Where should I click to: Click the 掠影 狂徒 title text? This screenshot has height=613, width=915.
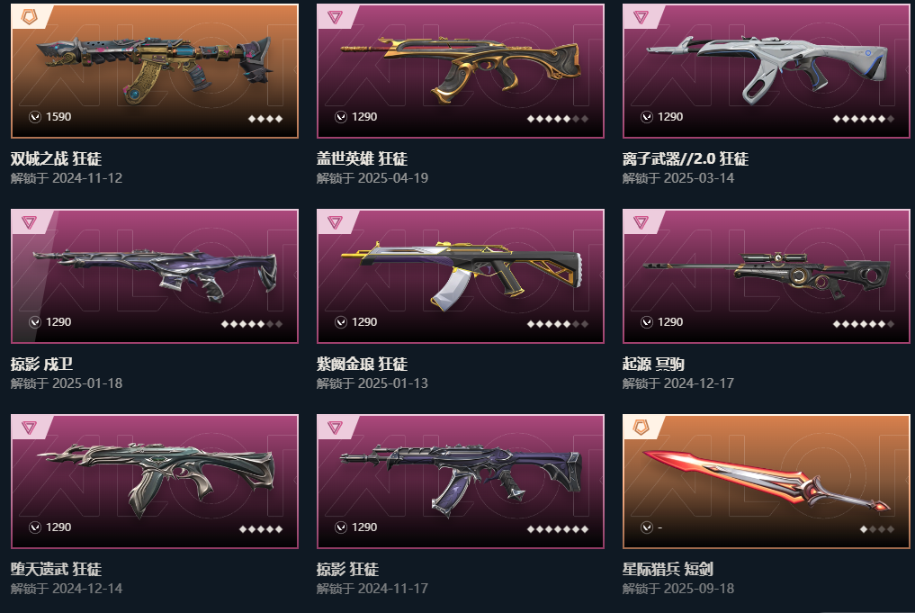[348, 569]
